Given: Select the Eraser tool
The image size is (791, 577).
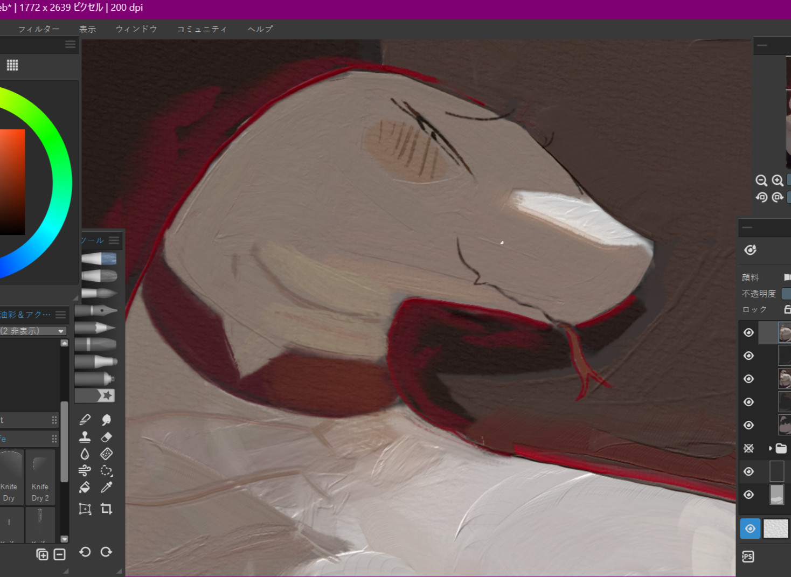Looking at the screenshot, I should tap(106, 437).
